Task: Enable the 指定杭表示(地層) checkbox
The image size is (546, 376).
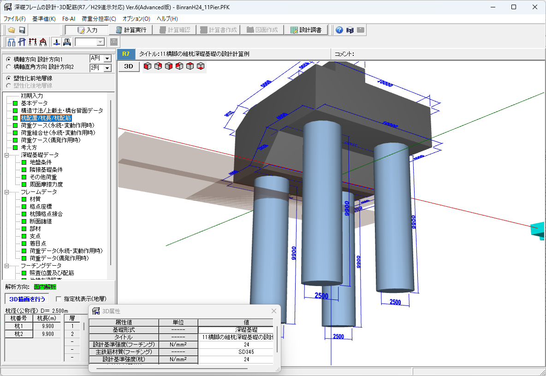Action: [x=58, y=299]
